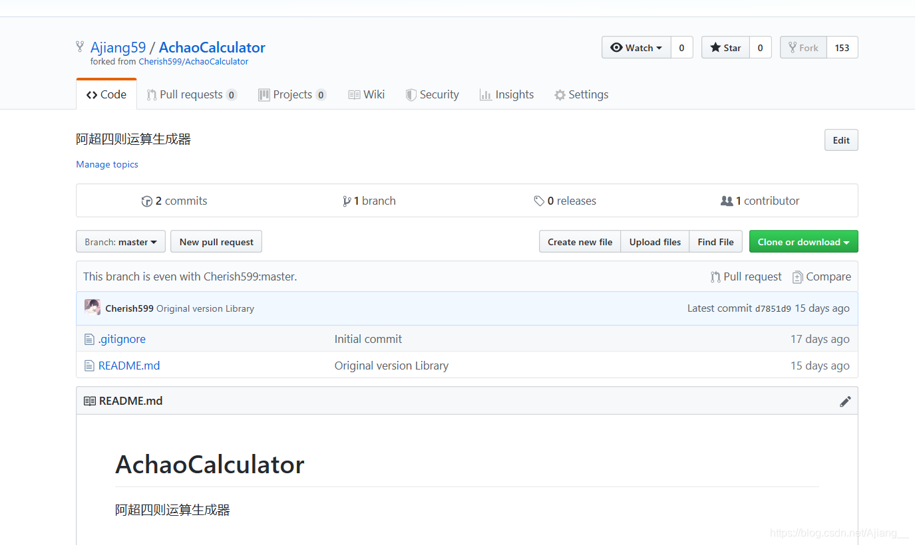Click the Fork button
The height and width of the screenshot is (545, 915).
tap(803, 48)
